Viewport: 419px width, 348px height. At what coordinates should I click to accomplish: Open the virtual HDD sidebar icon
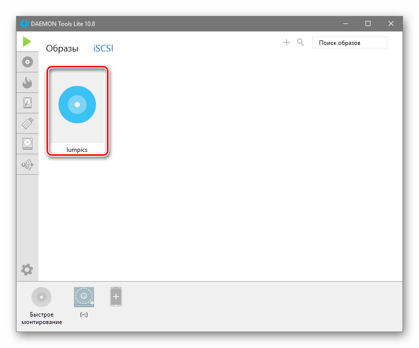click(27, 103)
